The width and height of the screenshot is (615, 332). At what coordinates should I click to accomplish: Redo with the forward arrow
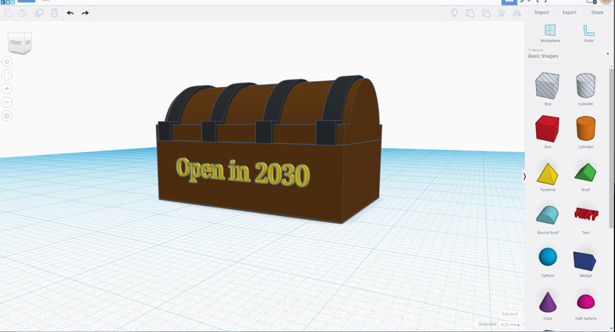(85, 13)
